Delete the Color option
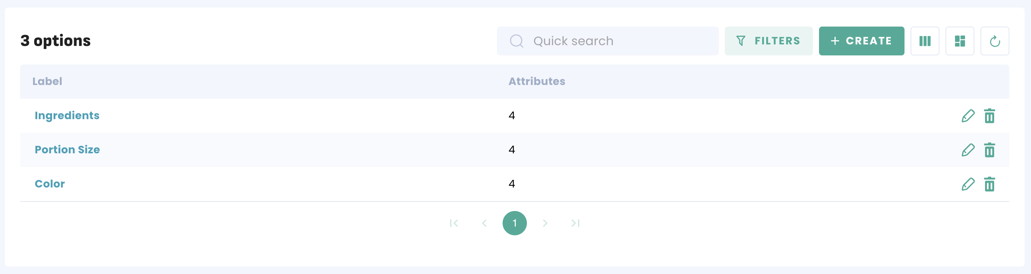Viewport: 1031px width, 274px height. coord(989,184)
